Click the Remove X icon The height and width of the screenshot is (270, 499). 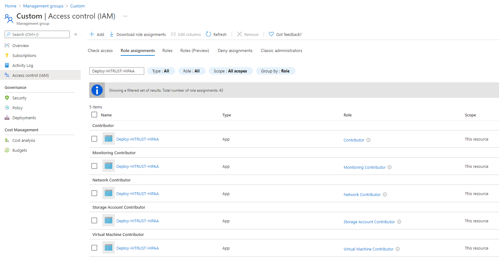[x=239, y=34]
